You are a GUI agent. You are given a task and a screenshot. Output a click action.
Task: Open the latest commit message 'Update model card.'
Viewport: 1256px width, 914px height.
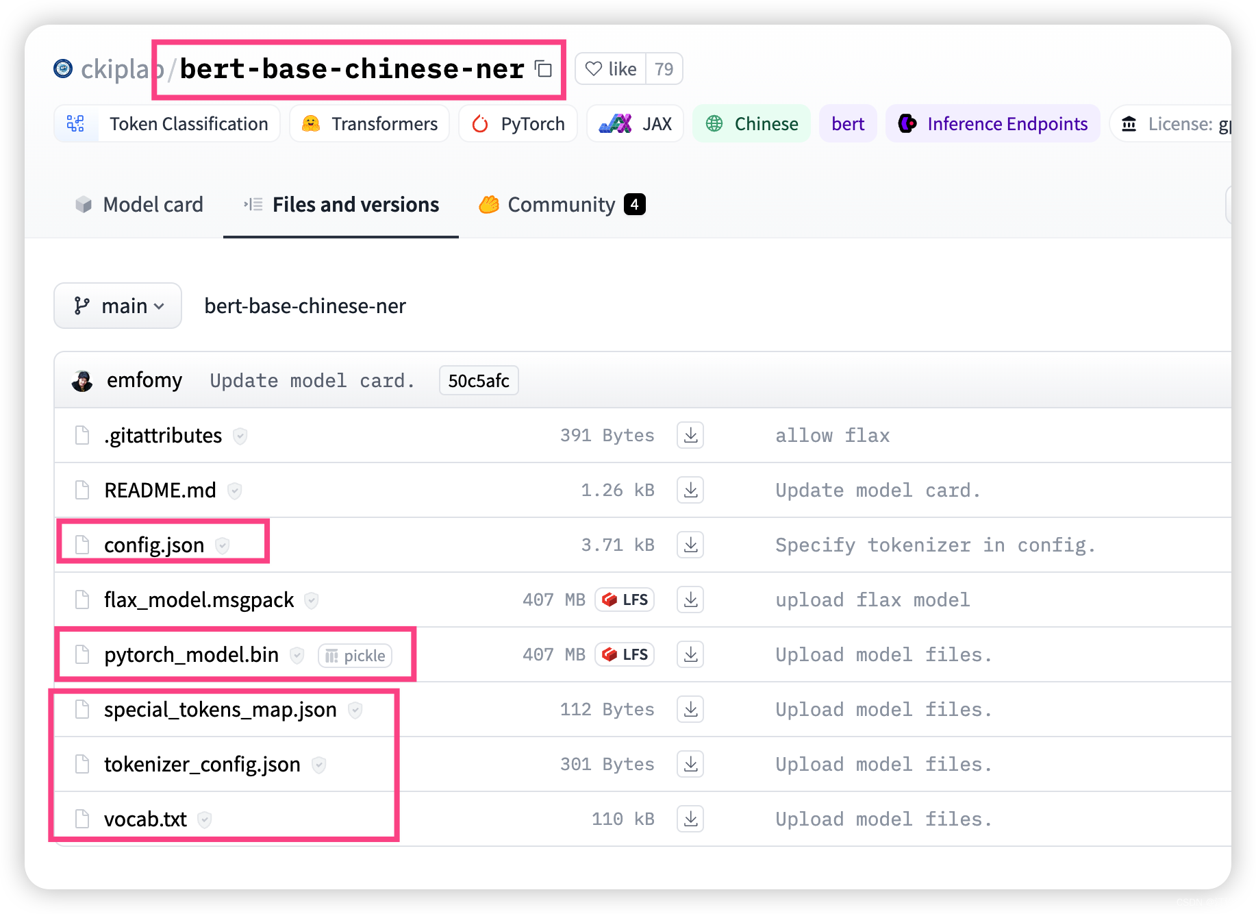tap(312, 380)
